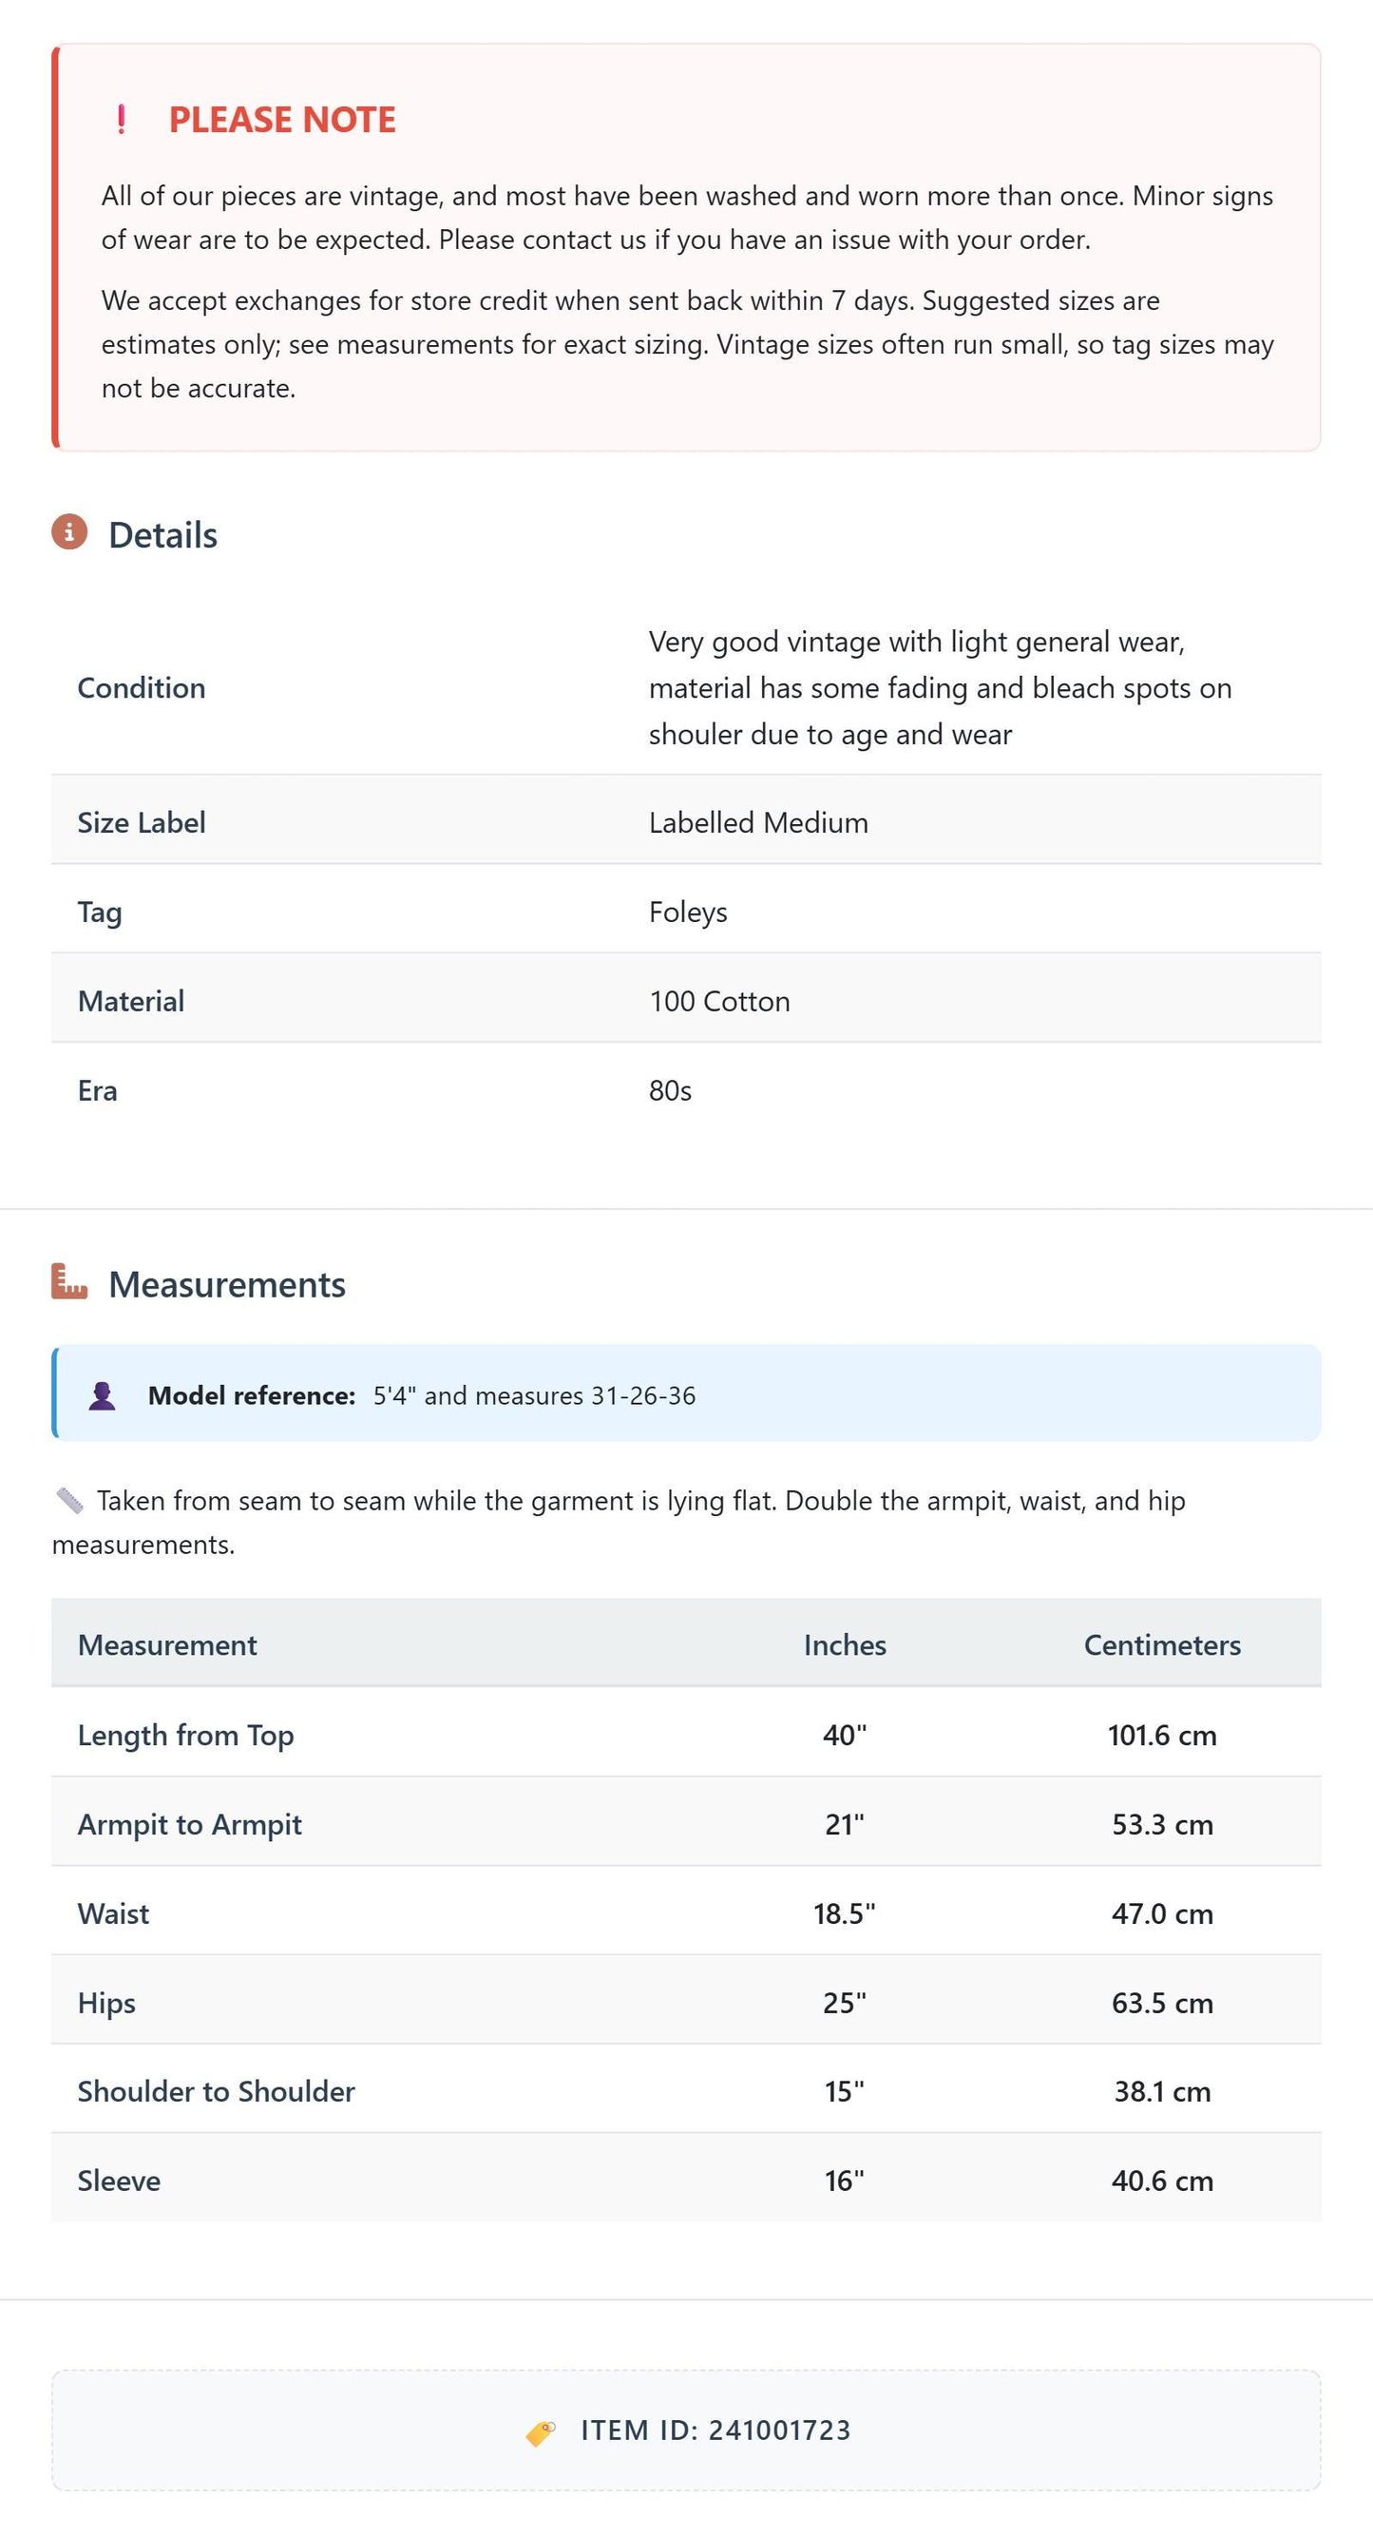Select the Condition row label
This screenshot has width=1373, height=2536.
point(142,687)
